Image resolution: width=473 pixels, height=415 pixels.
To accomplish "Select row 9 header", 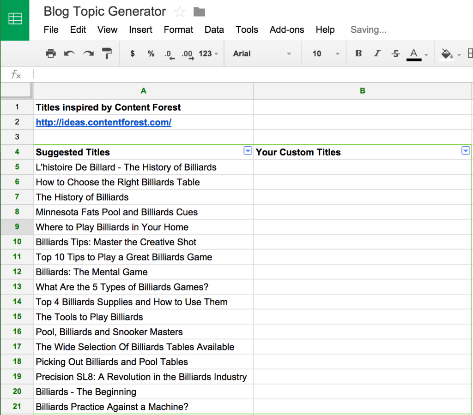I will 17,227.
